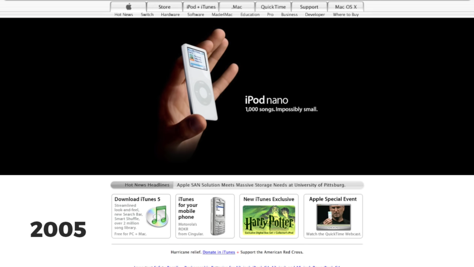The width and height of the screenshot is (474, 267).
Task: Open the Apple Special Event heading
Action: pyautogui.click(x=333, y=199)
